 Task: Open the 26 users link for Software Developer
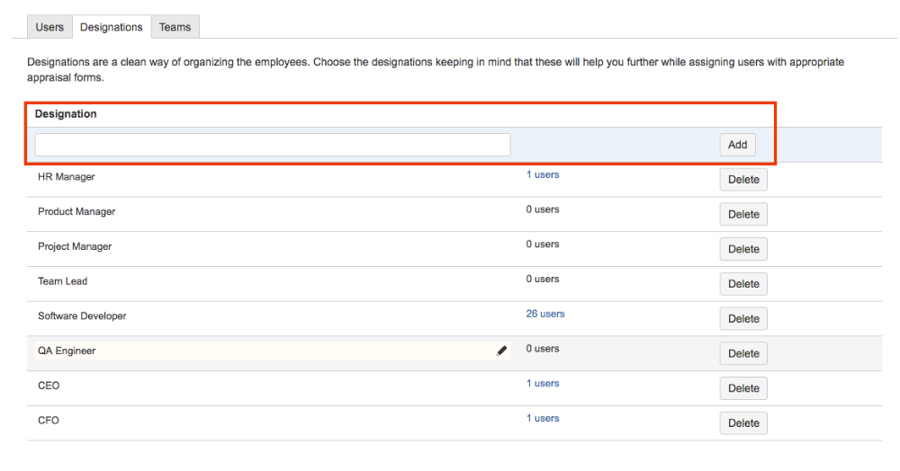545,314
